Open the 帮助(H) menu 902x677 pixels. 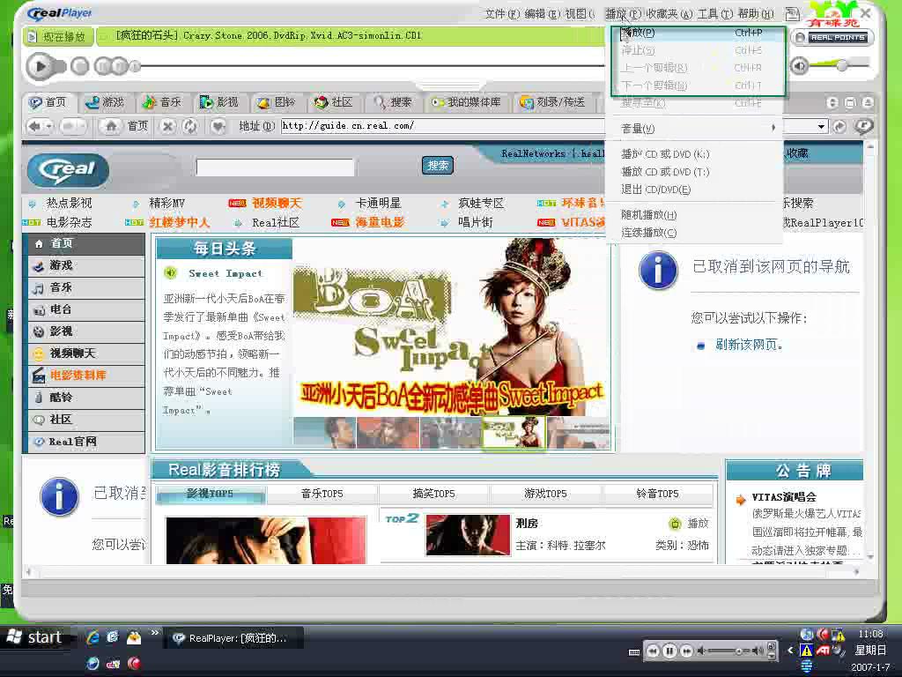point(755,14)
